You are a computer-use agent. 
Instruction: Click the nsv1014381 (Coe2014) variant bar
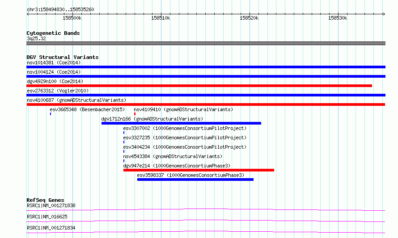[206, 67]
